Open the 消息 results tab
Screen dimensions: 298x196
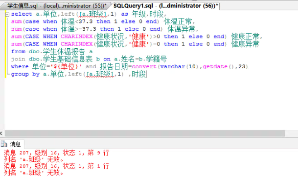pos(12,144)
